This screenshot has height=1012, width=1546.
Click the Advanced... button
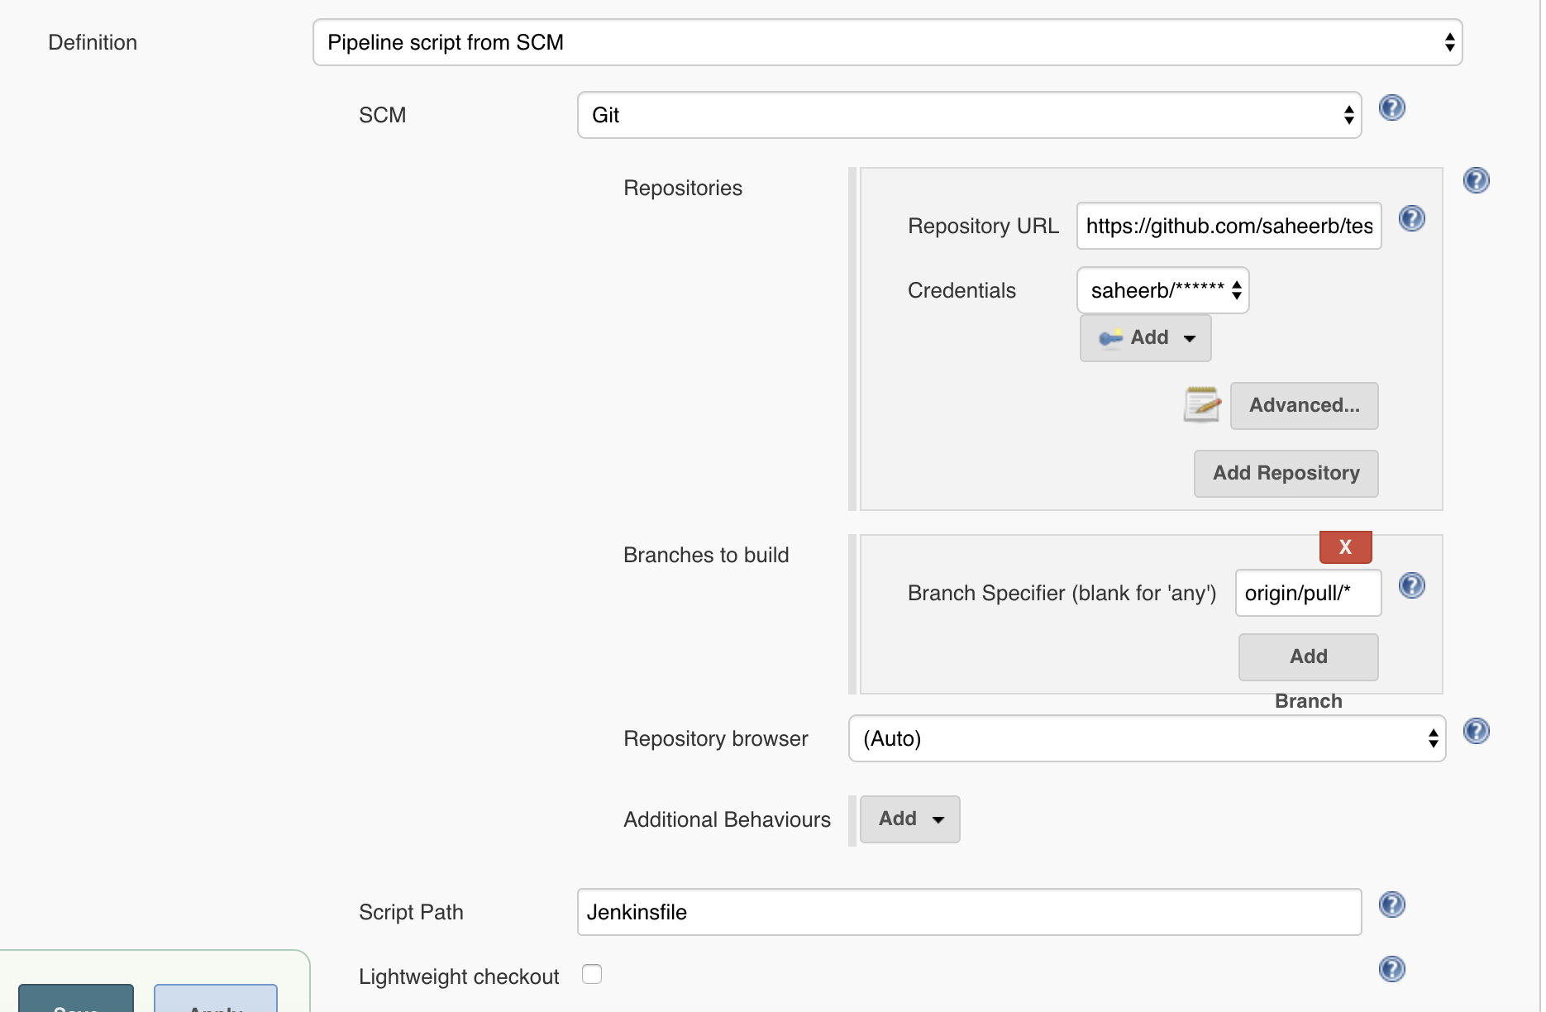pyautogui.click(x=1304, y=406)
